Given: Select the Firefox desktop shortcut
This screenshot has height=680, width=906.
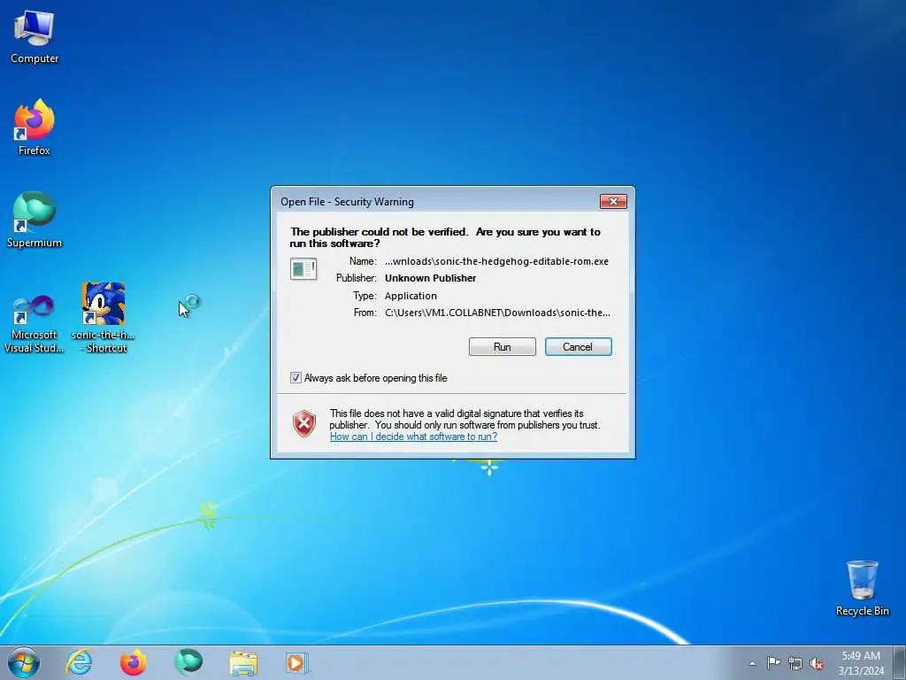Looking at the screenshot, I should pyautogui.click(x=35, y=127).
